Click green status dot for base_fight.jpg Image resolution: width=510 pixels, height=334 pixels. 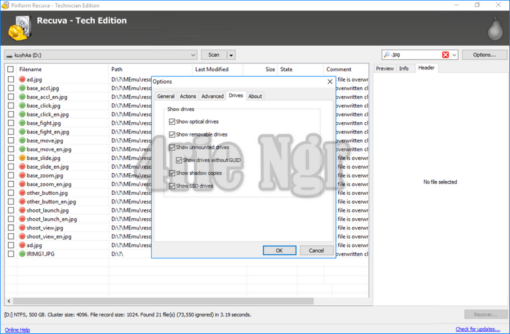pos(22,123)
